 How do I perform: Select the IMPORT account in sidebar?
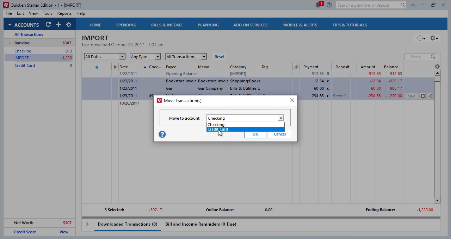pyautogui.click(x=21, y=58)
